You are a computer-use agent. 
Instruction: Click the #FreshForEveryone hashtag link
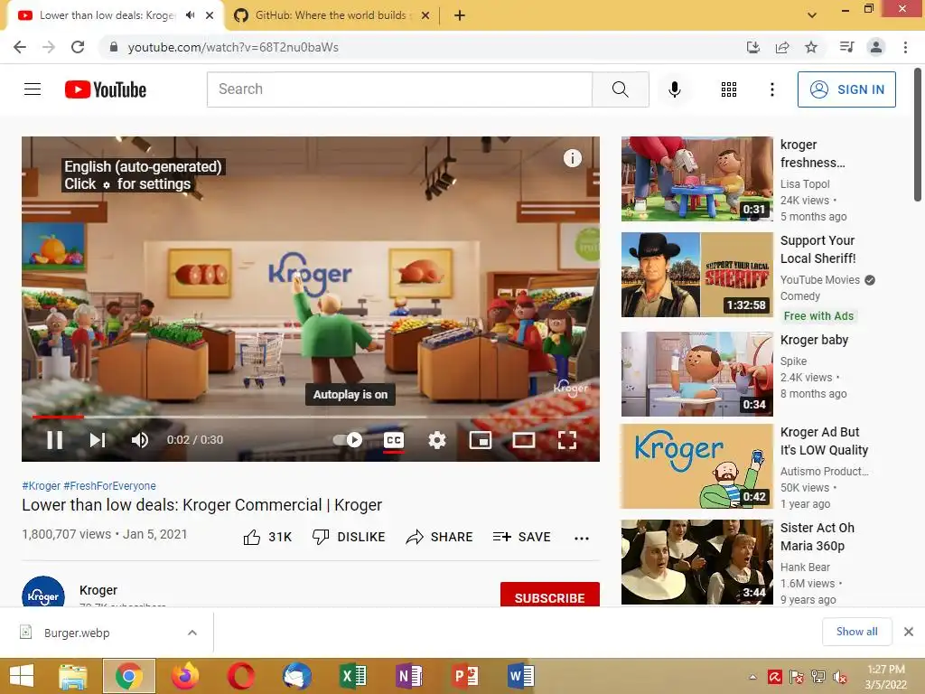click(x=109, y=485)
